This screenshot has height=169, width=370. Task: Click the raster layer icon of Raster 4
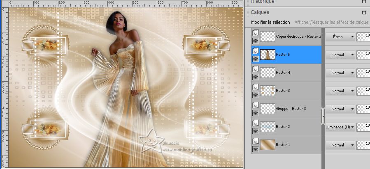(x=256, y=69)
